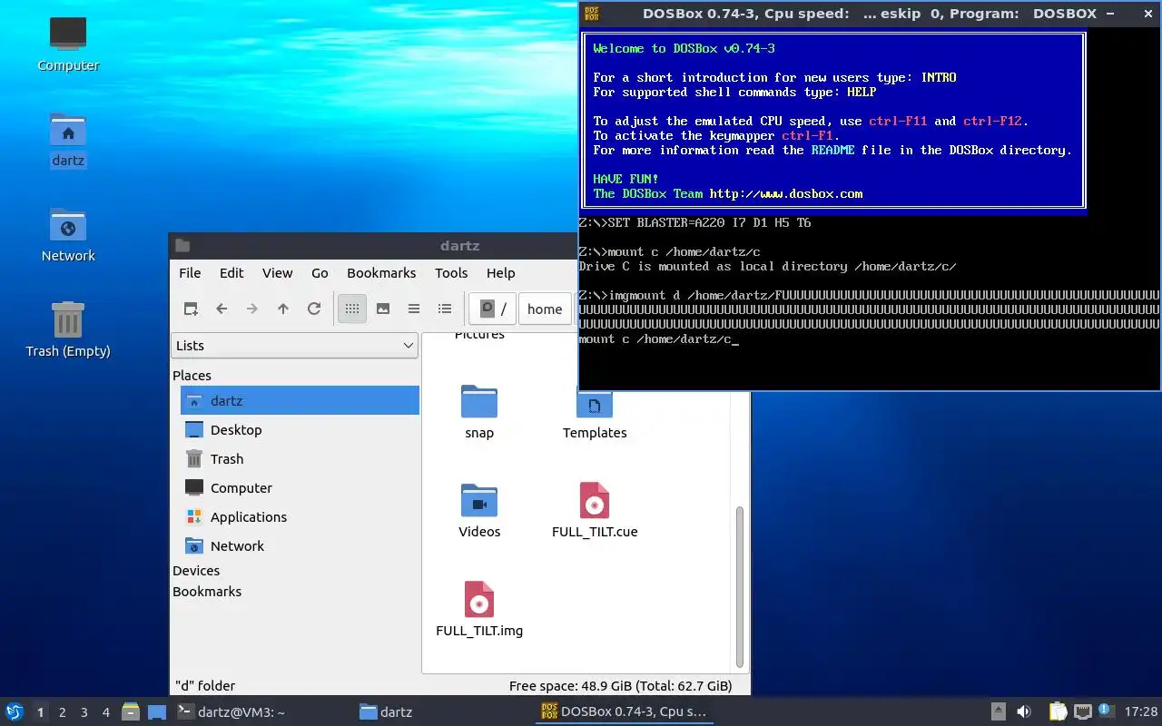Switch to thumbnail view mode
The width and height of the screenshot is (1162, 726).
(x=383, y=309)
